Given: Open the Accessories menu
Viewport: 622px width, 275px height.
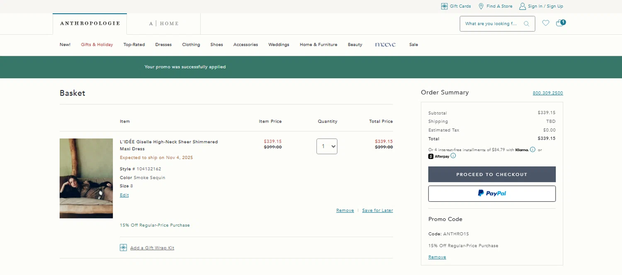Looking at the screenshot, I should (x=245, y=45).
